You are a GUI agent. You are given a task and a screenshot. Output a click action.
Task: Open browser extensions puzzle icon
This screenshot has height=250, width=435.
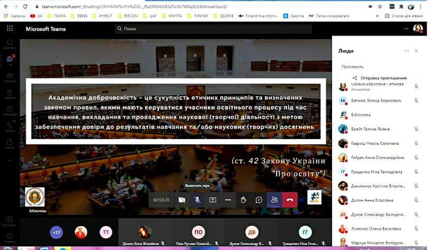tap(401, 6)
